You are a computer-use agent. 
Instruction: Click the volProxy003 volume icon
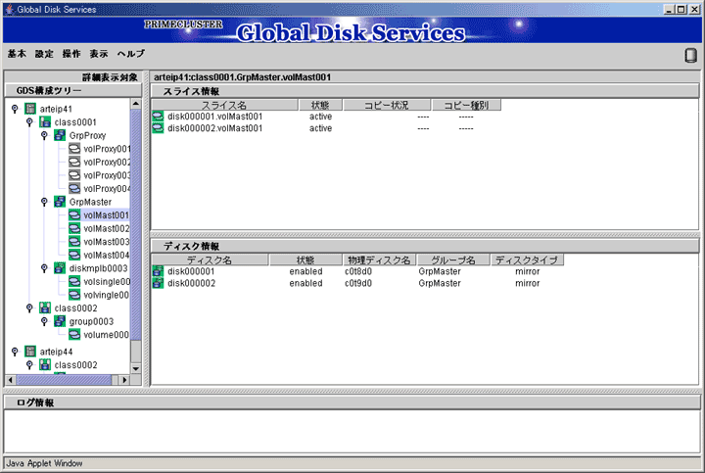(x=74, y=175)
